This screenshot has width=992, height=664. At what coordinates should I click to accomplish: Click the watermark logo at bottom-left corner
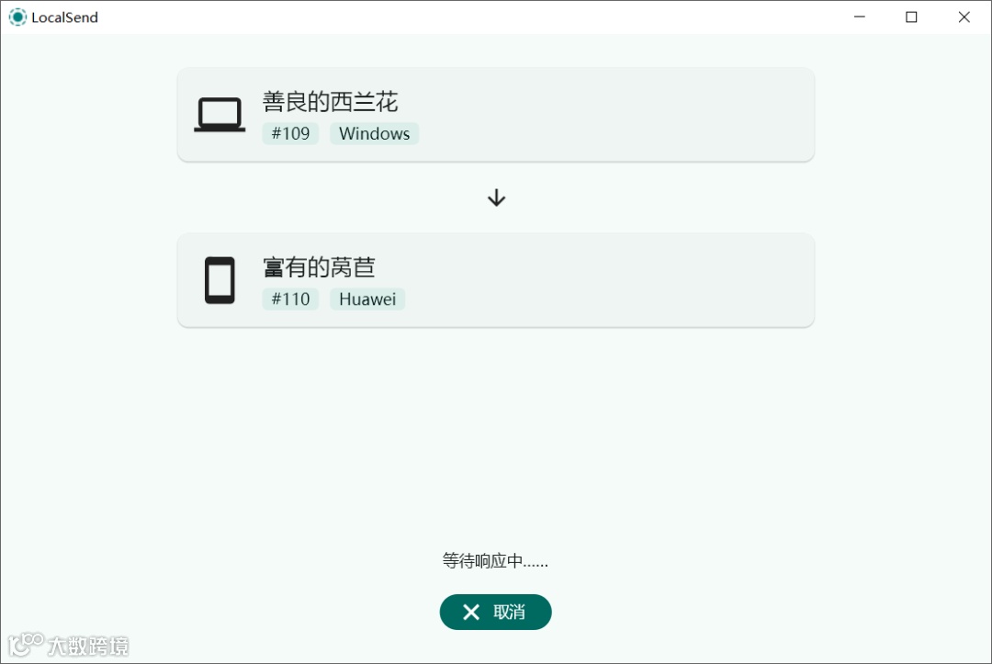(26, 645)
